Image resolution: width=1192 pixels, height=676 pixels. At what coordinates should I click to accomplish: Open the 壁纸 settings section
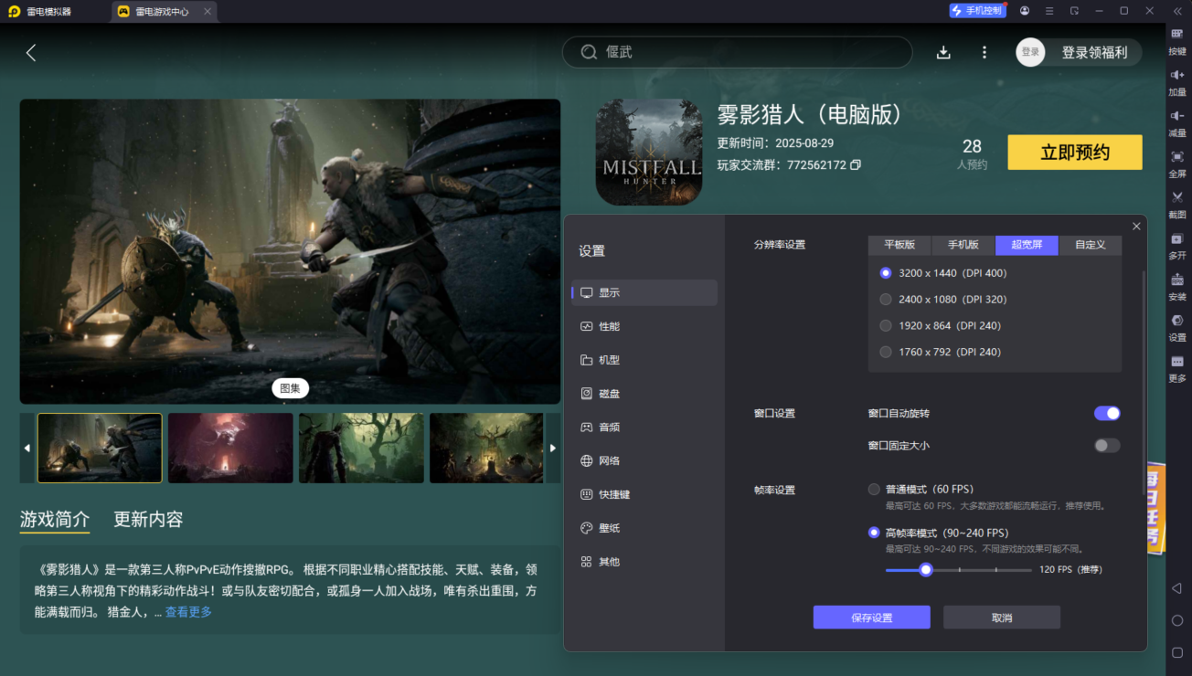tap(644, 529)
